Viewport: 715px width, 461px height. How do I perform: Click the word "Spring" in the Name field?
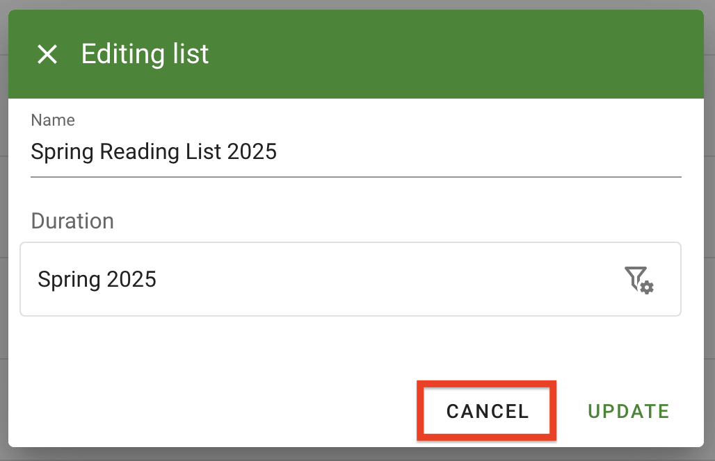click(x=63, y=151)
